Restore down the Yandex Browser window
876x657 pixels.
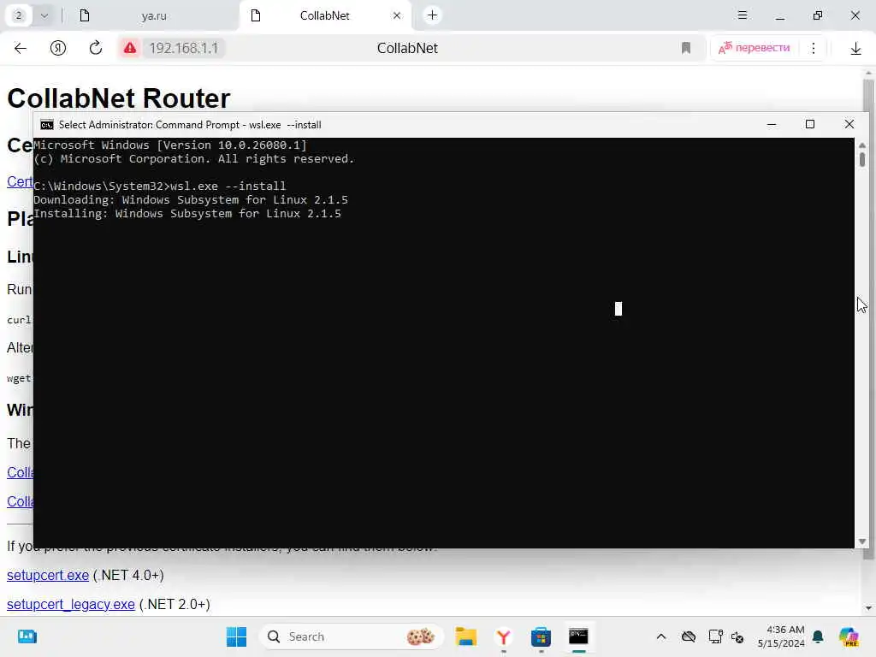[x=817, y=15]
